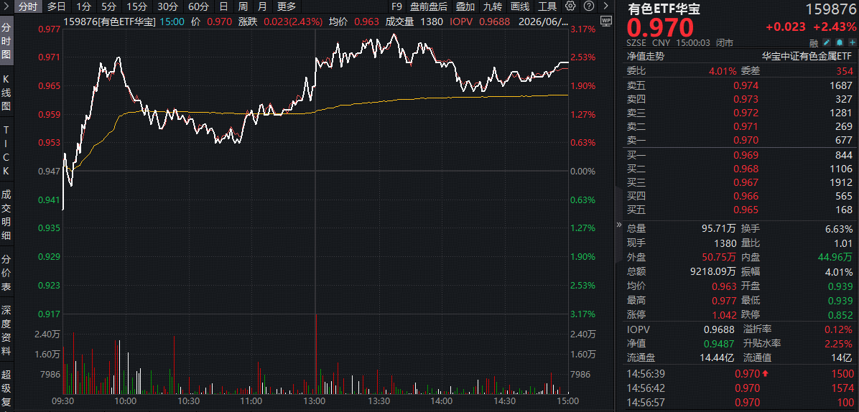Switch to the 日 daily tab
Screen dimensions: 859x412
coord(223,6)
